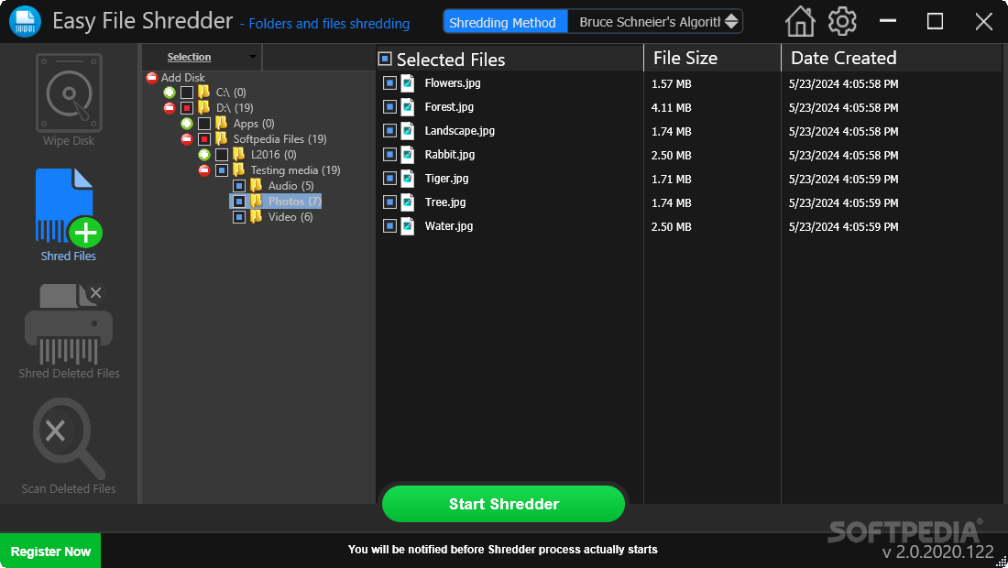Select the Photos (7) tree row
The width and height of the screenshot is (1008, 568).
pyautogui.click(x=275, y=202)
